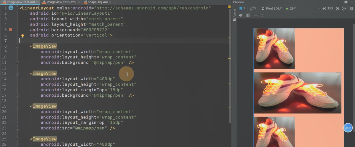
Task: Collapse the ImageView block at line 13
Action: tap(17, 74)
